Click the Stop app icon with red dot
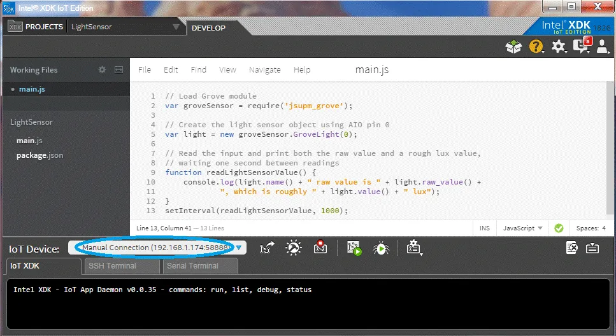616x336 pixels. click(x=320, y=248)
